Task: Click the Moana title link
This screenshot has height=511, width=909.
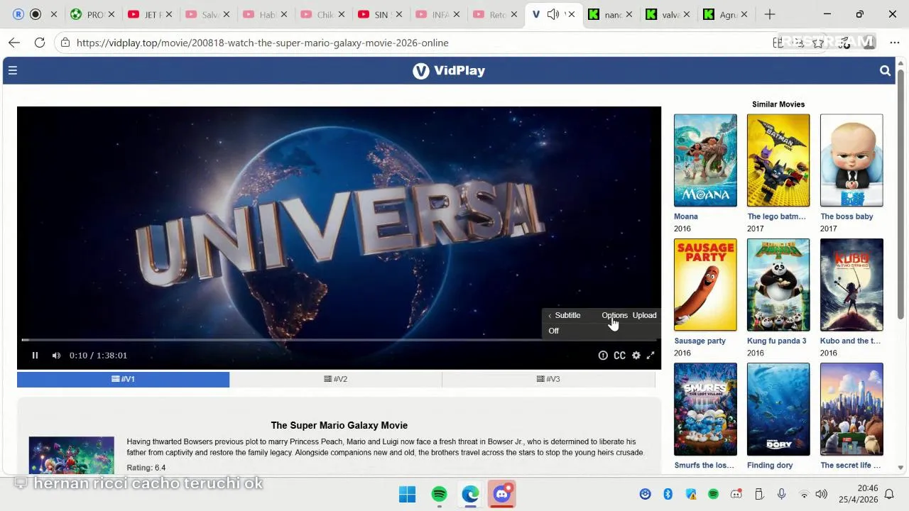Action: point(686,216)
